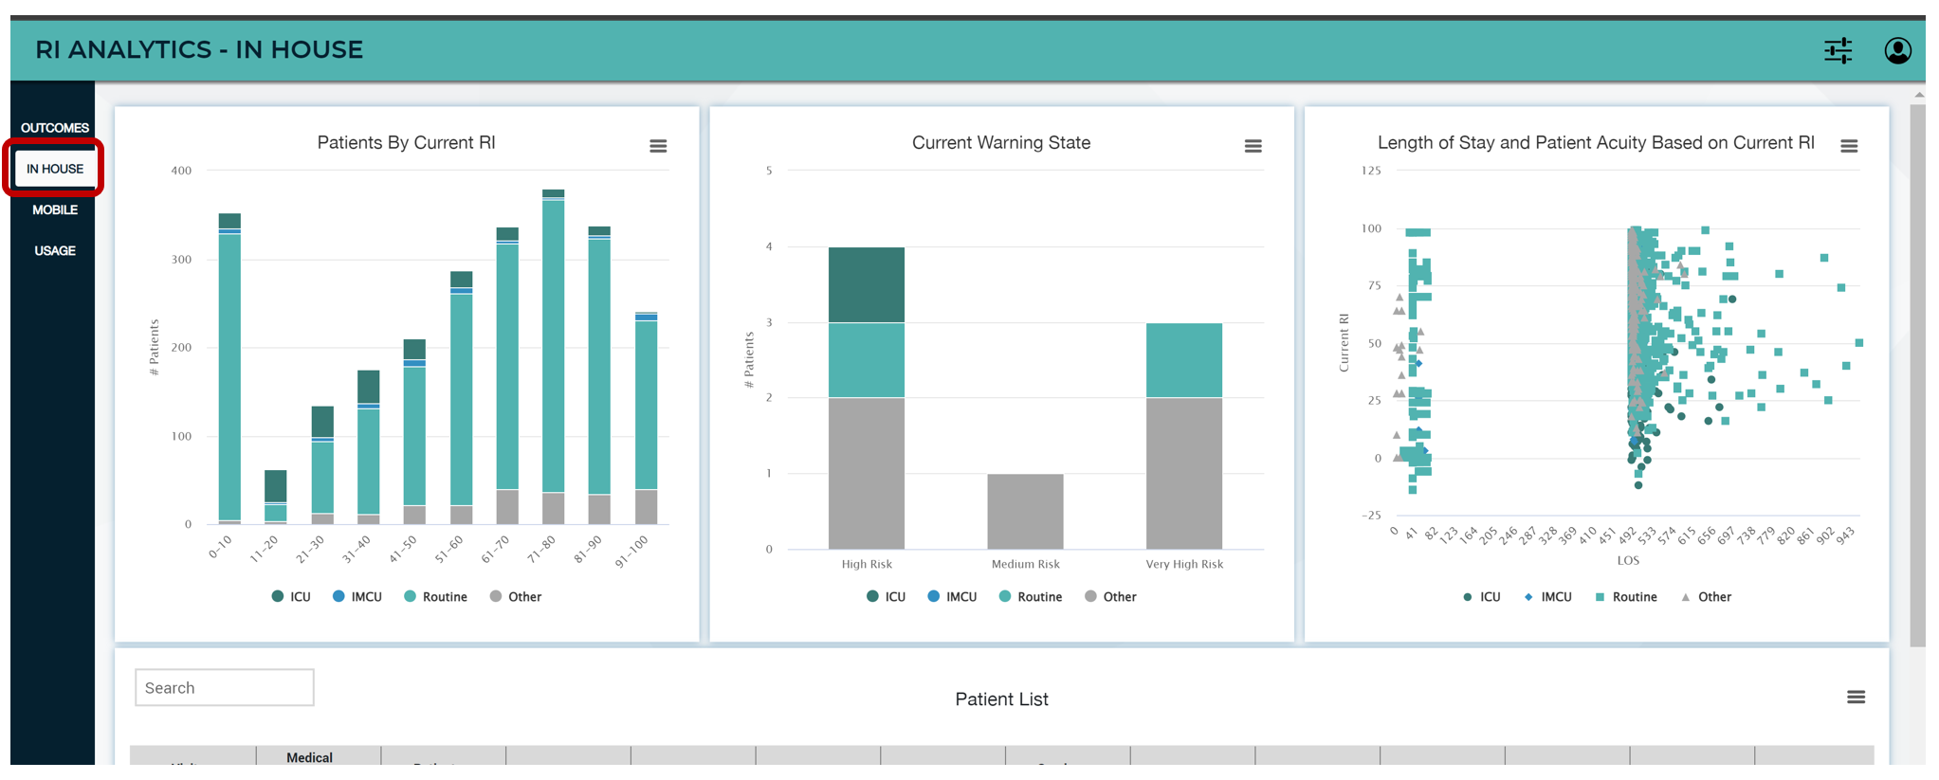Screen dimensions: 1939x780
Task: Toggle Routine series in Length of Stay legend
Action: (1626, 597)
